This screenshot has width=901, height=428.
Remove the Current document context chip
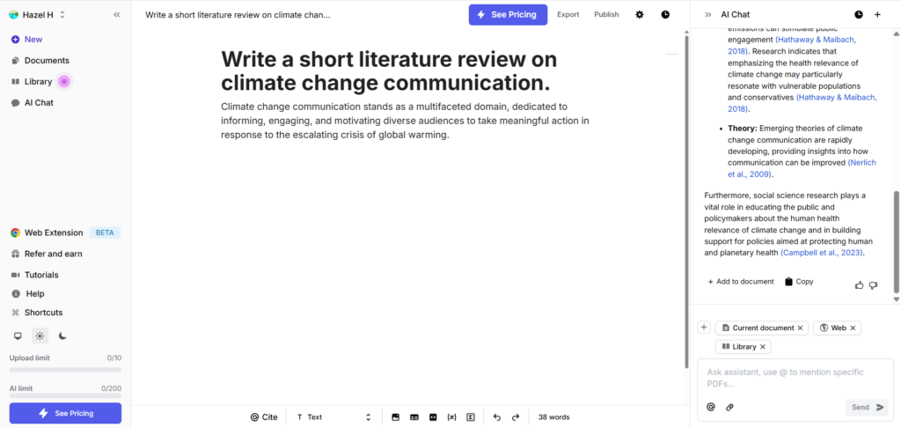800,328
